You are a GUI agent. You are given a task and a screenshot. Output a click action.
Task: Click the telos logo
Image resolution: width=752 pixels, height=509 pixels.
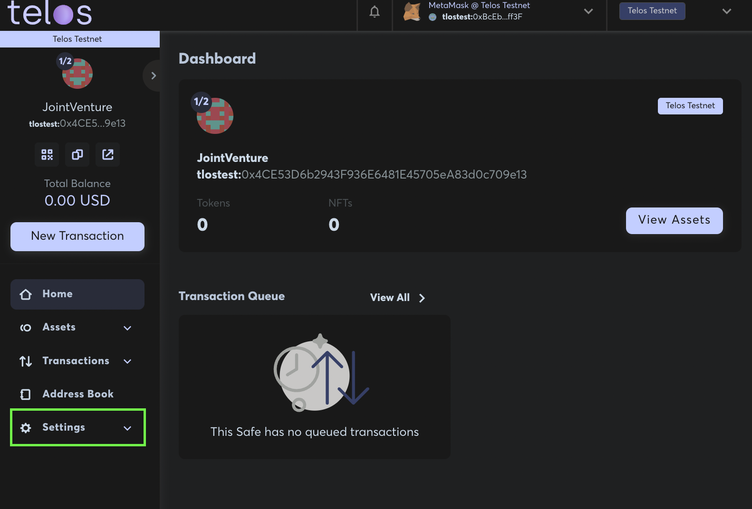click(49, 13)
